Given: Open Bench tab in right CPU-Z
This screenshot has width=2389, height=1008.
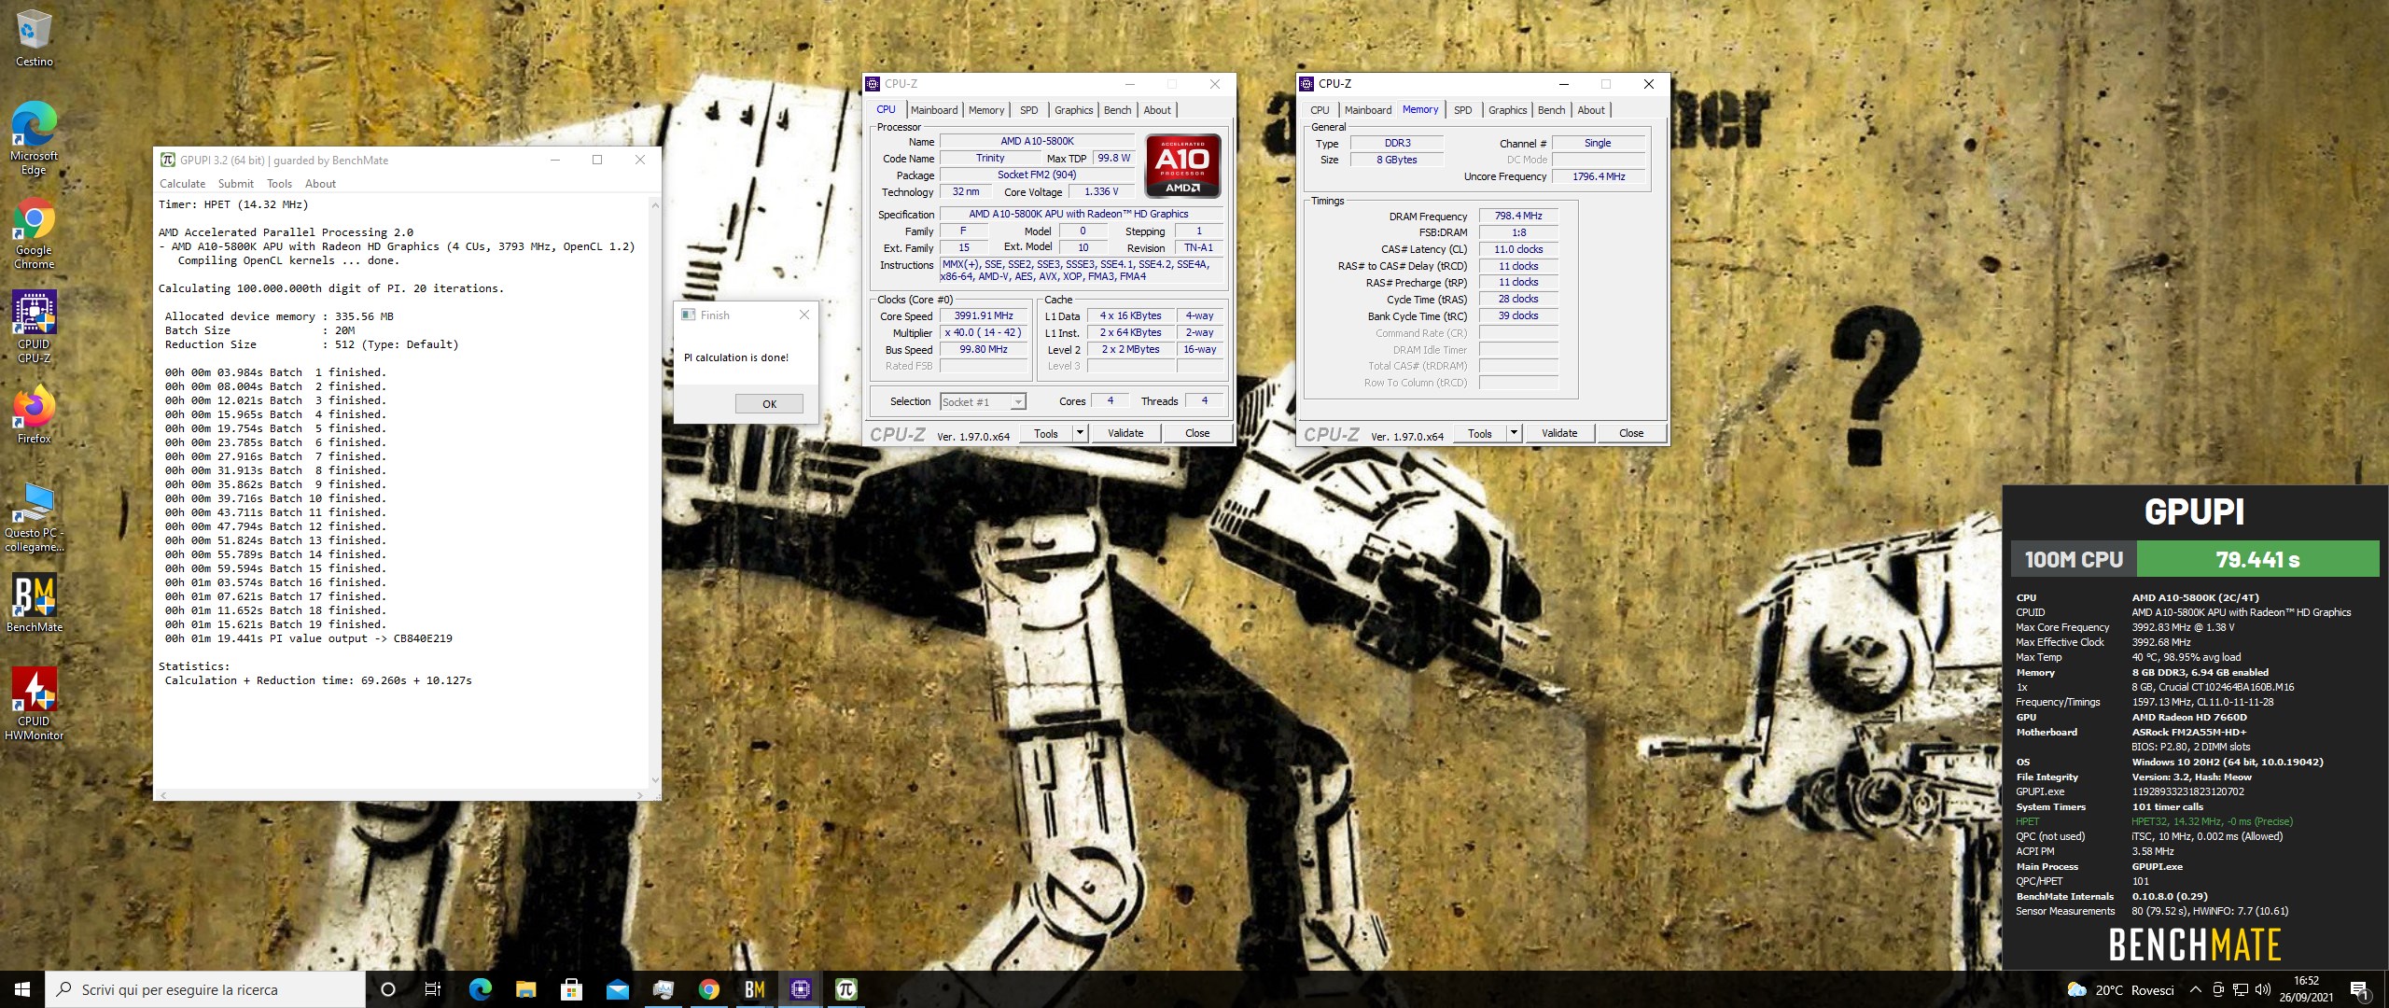Looking at the screenshot, I should 1551,110.
